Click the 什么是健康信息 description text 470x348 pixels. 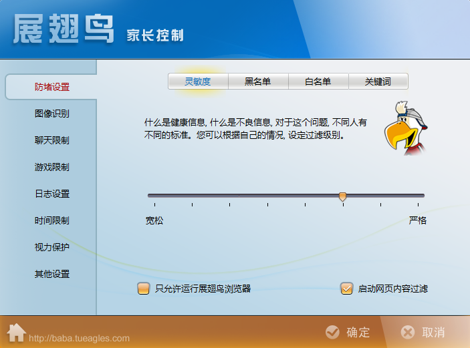coord(255,128)
